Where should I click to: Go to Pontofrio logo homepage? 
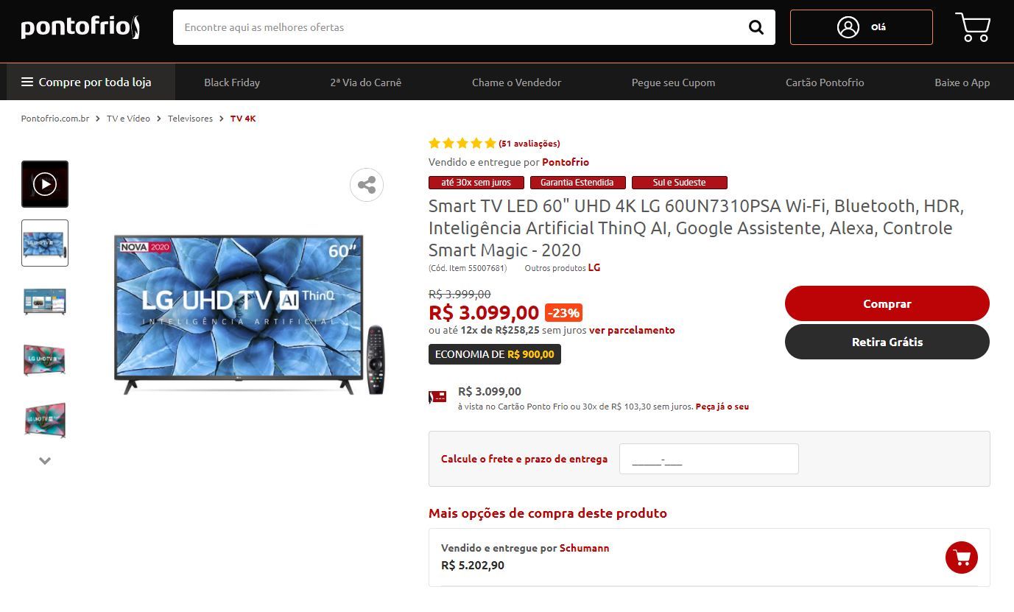pos(80,28)
